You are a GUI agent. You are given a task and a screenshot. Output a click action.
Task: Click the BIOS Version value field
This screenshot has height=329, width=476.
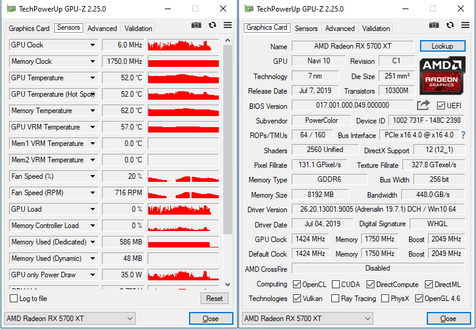click(353, 105)
